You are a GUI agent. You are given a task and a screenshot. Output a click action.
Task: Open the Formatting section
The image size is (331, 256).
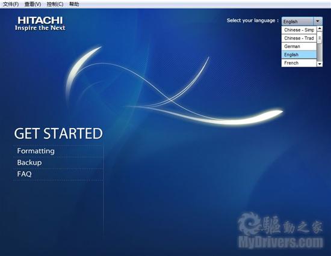click(x=36, y=151)
